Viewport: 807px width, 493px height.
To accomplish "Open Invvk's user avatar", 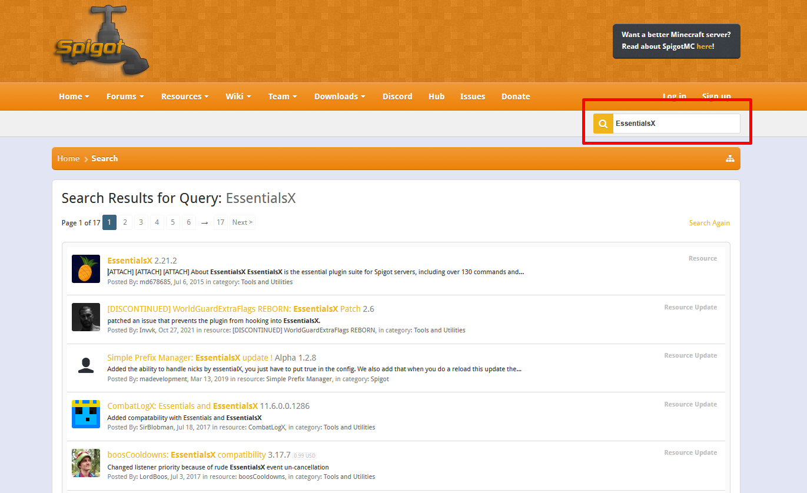I will click(x=86, y=317).
